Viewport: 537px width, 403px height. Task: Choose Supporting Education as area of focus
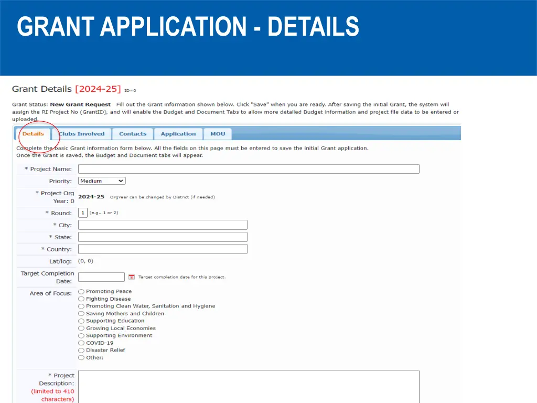tap(81, 321)
